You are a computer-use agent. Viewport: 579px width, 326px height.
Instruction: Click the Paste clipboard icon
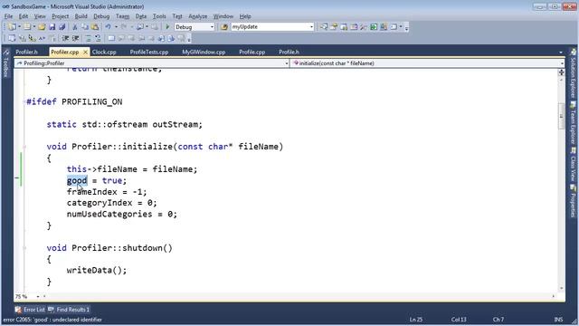tap(95, 27)
